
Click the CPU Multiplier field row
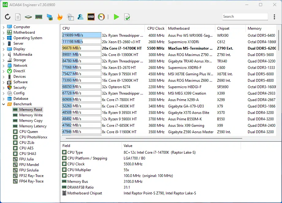(151, 170)
